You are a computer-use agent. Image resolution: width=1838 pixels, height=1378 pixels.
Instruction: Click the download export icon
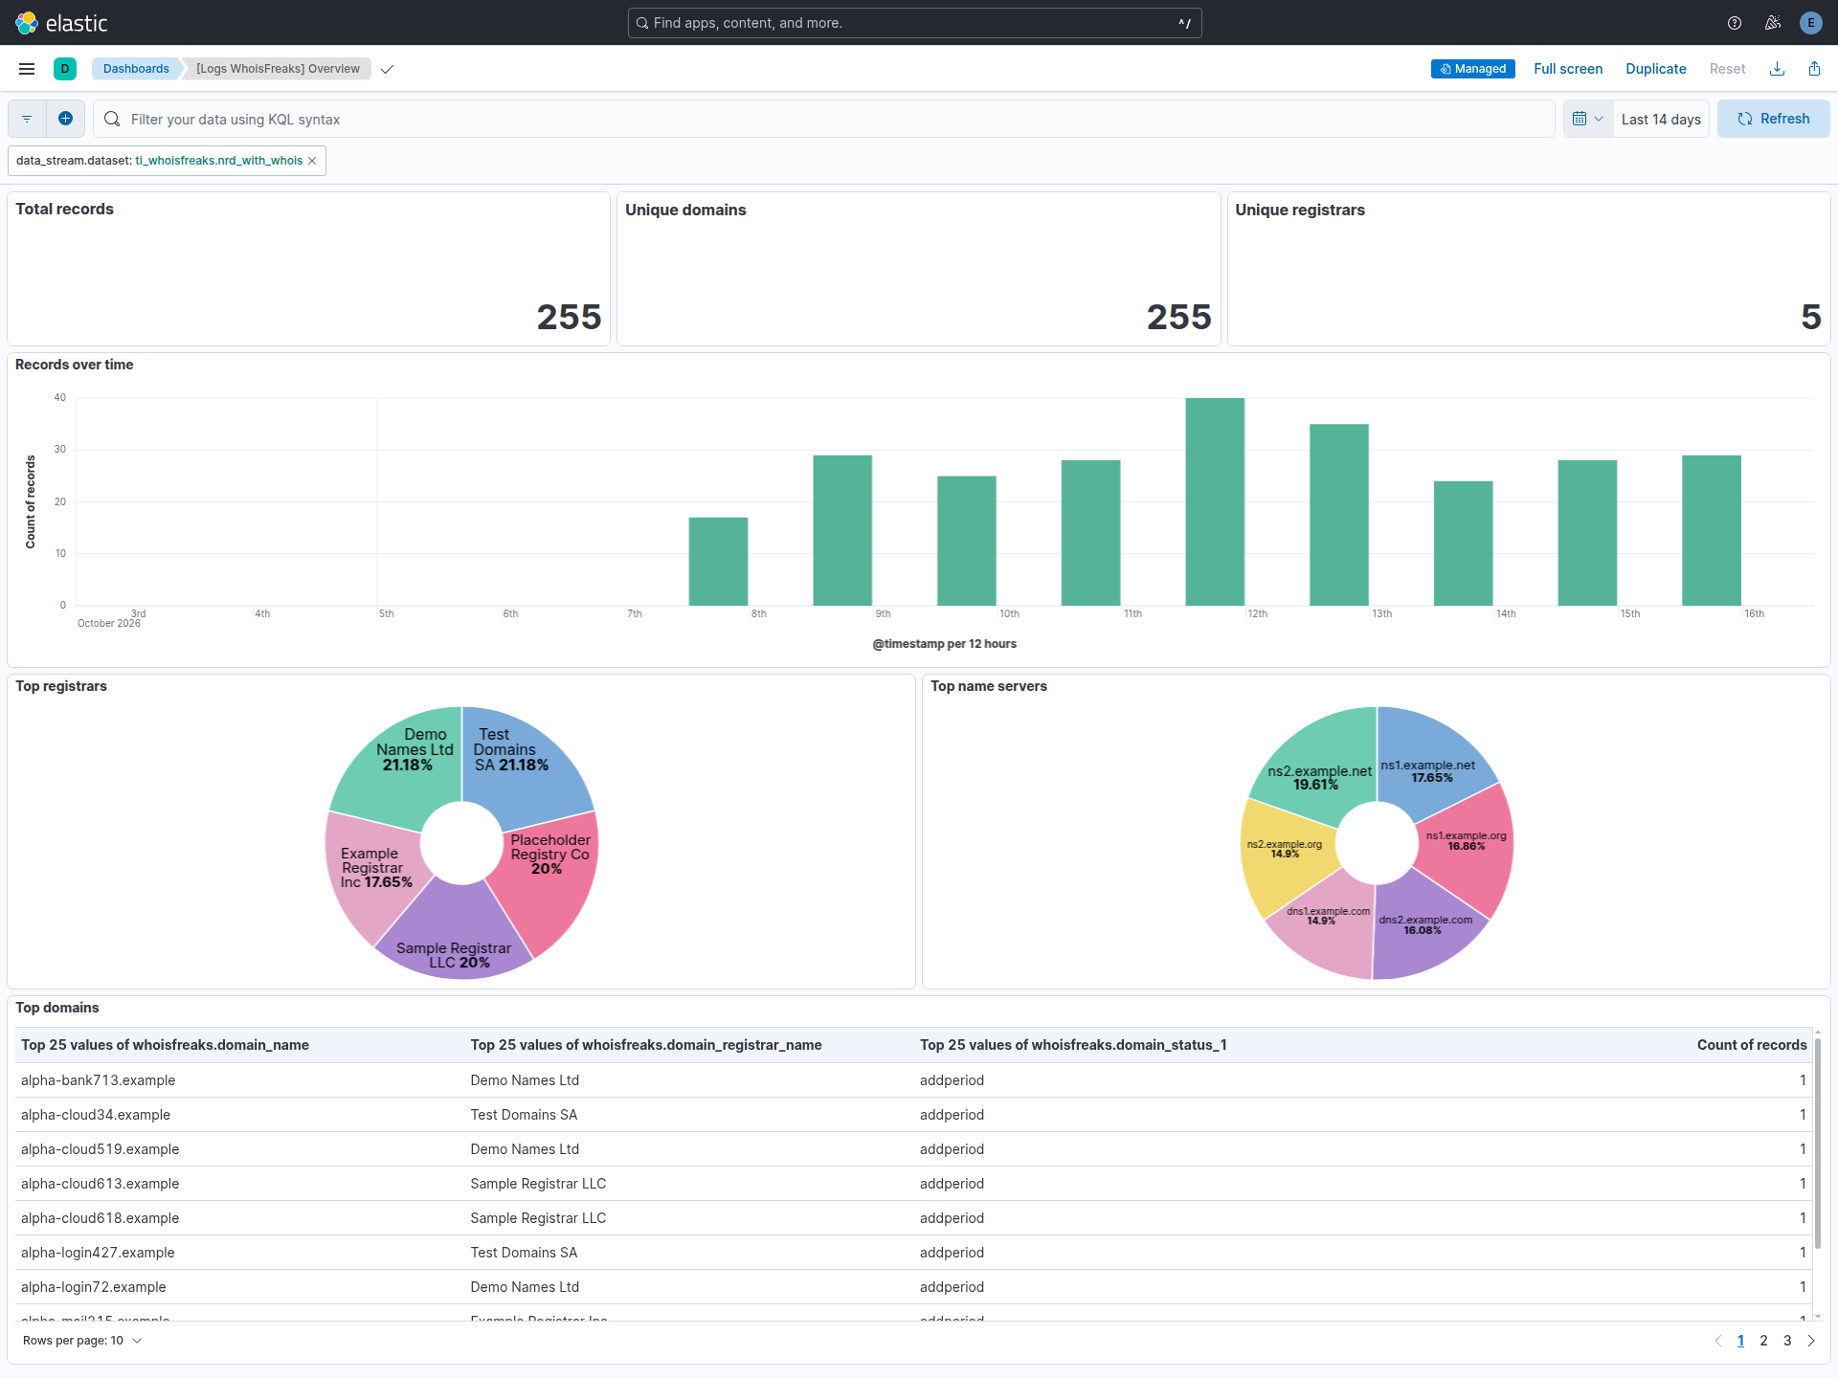[x=1777, y=69]
